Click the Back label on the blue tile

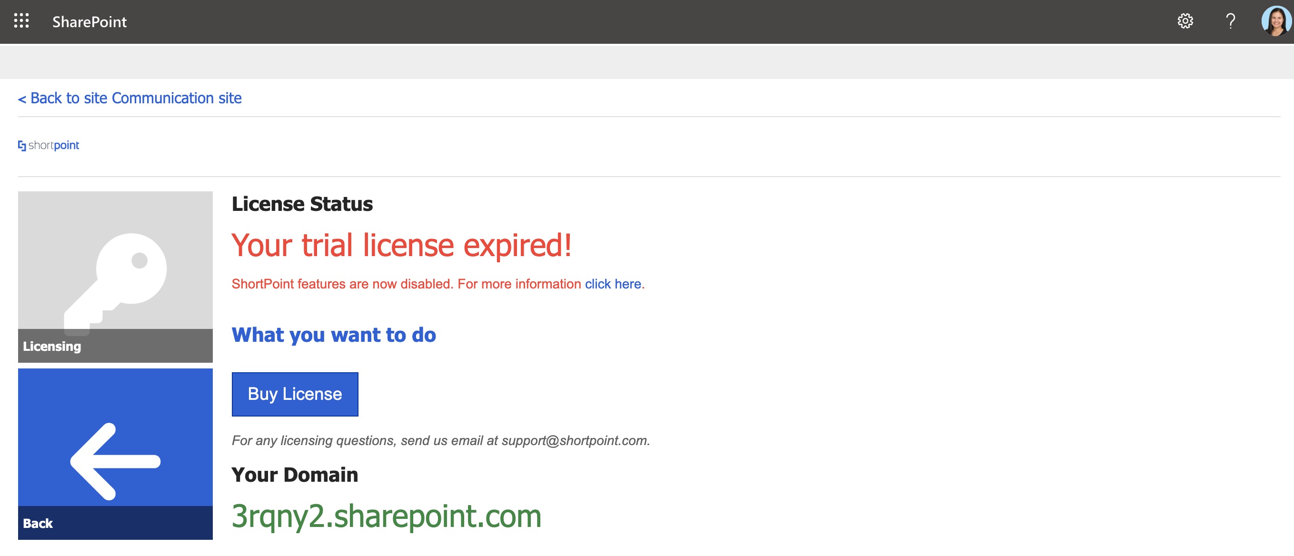38,523
